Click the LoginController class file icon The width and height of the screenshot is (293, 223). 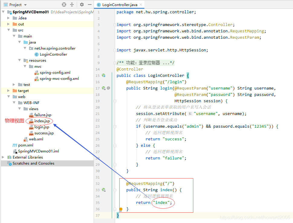[37, 54]
